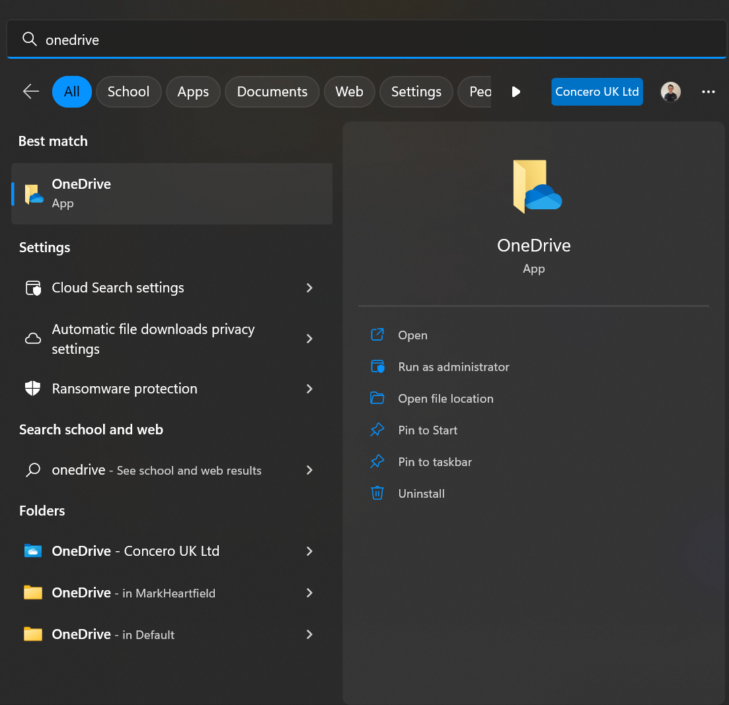This screenshot has height=705, width=729.
Task: Click the search magnifier icon
Action: (30, 40)
